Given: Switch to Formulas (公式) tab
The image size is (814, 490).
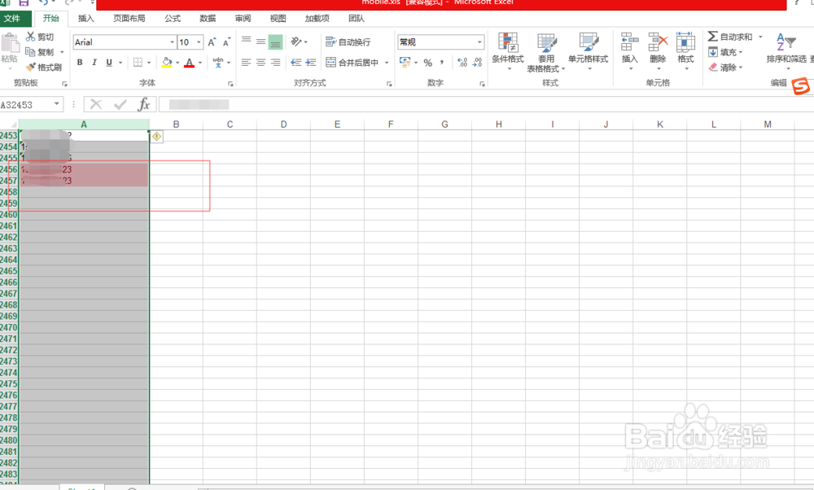Looking at the screenshot, I should pos(173,19).
